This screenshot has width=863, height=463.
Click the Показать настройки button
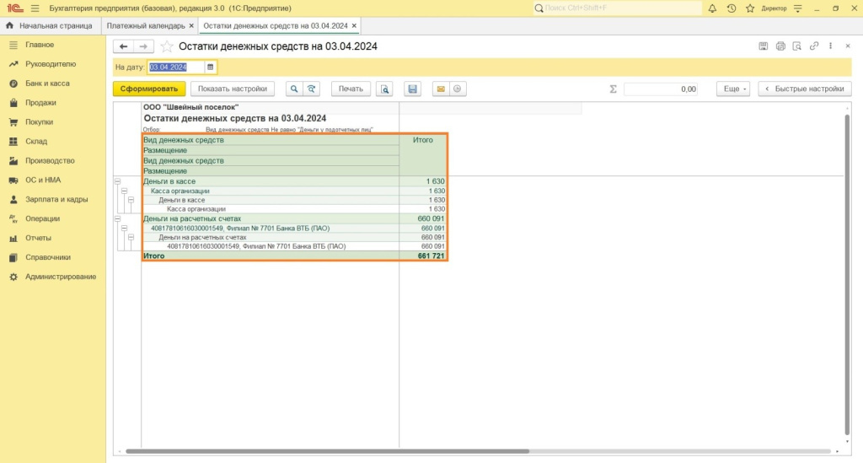pos(233,89)
